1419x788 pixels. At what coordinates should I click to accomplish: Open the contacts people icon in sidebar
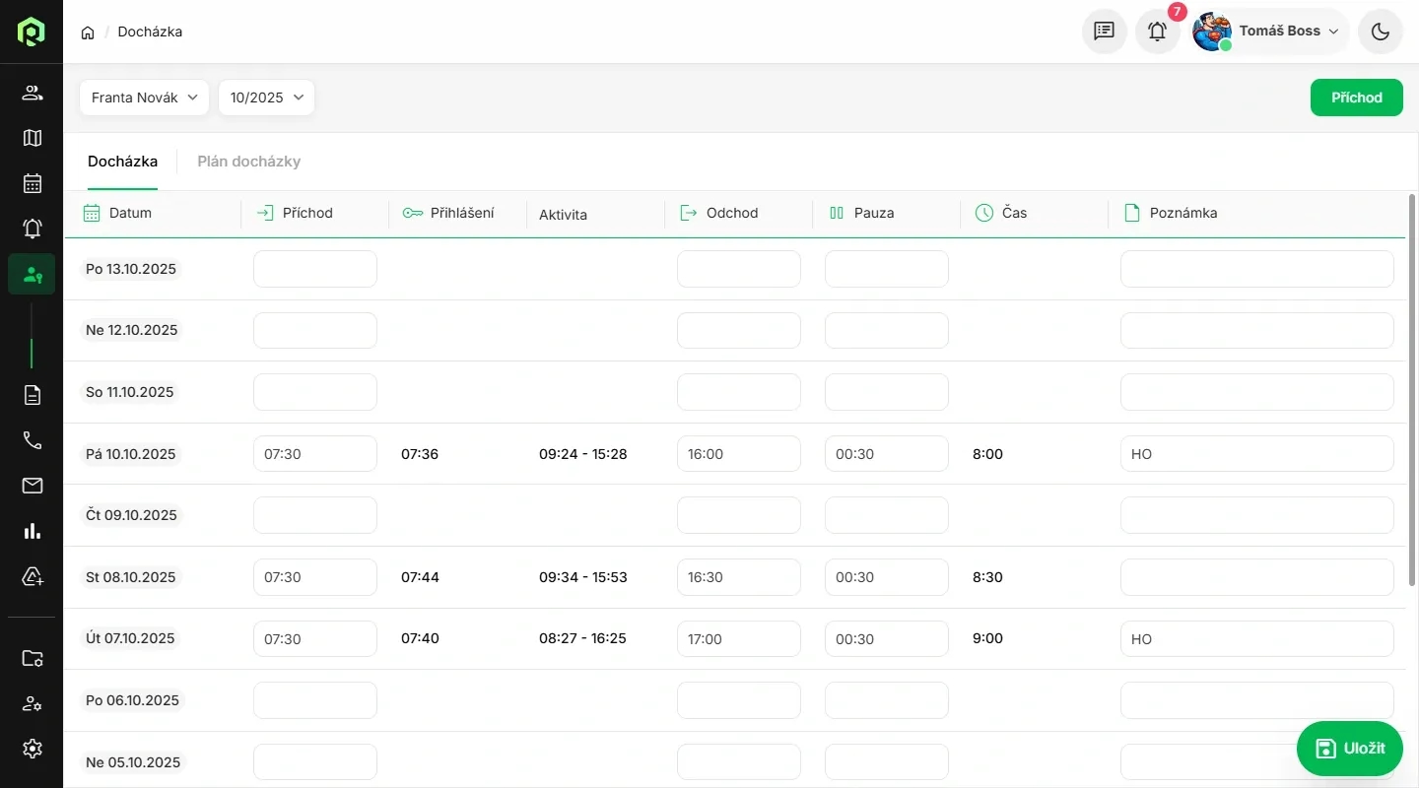coord(32,94)
